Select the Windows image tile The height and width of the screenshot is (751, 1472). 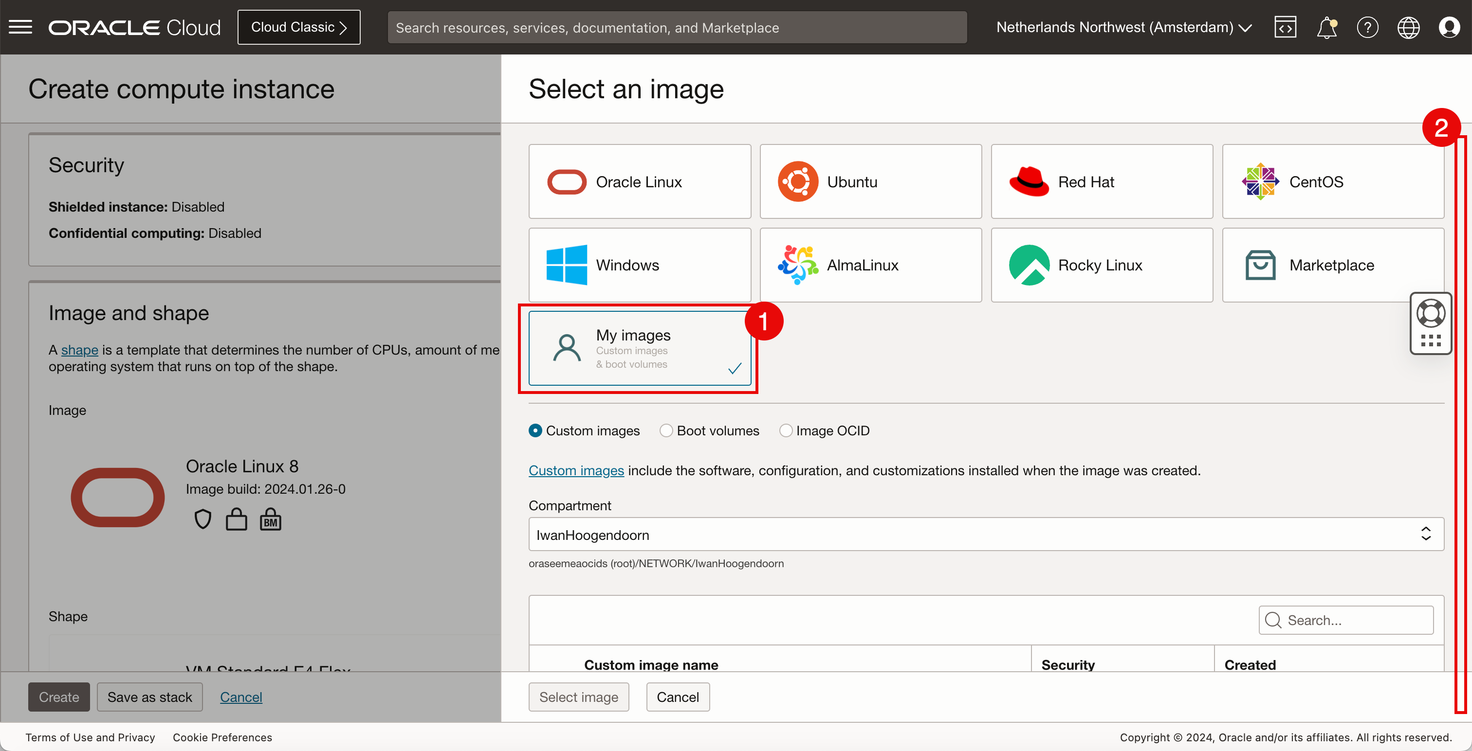[640, 265]
